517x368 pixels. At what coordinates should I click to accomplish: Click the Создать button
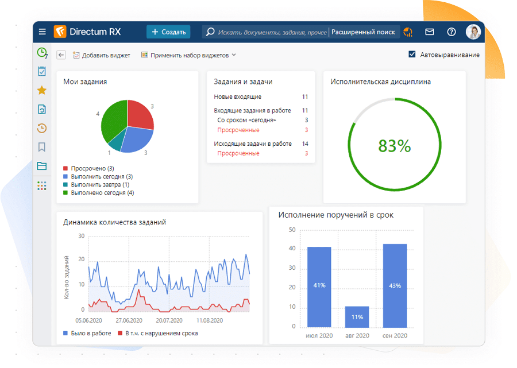[168, 32]
